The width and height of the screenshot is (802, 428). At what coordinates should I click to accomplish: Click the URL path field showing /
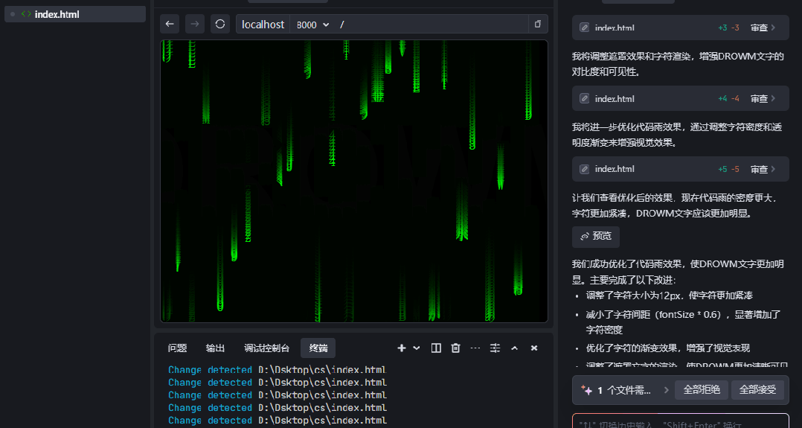(x=432, y=24)
